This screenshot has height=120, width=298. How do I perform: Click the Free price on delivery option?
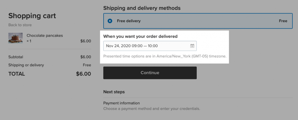[x=283, y=21]
